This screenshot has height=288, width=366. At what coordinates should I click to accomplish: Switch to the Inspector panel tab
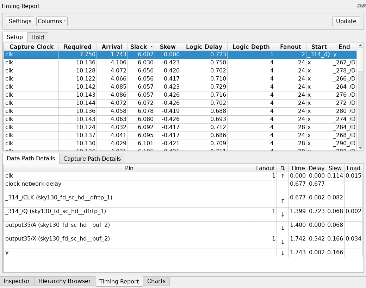pyautogui.click(x=17, y=281)
